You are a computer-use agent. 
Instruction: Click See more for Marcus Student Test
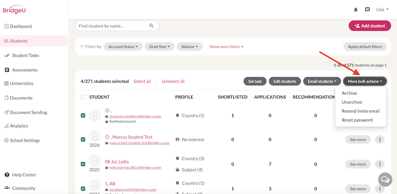click(358, 139)
